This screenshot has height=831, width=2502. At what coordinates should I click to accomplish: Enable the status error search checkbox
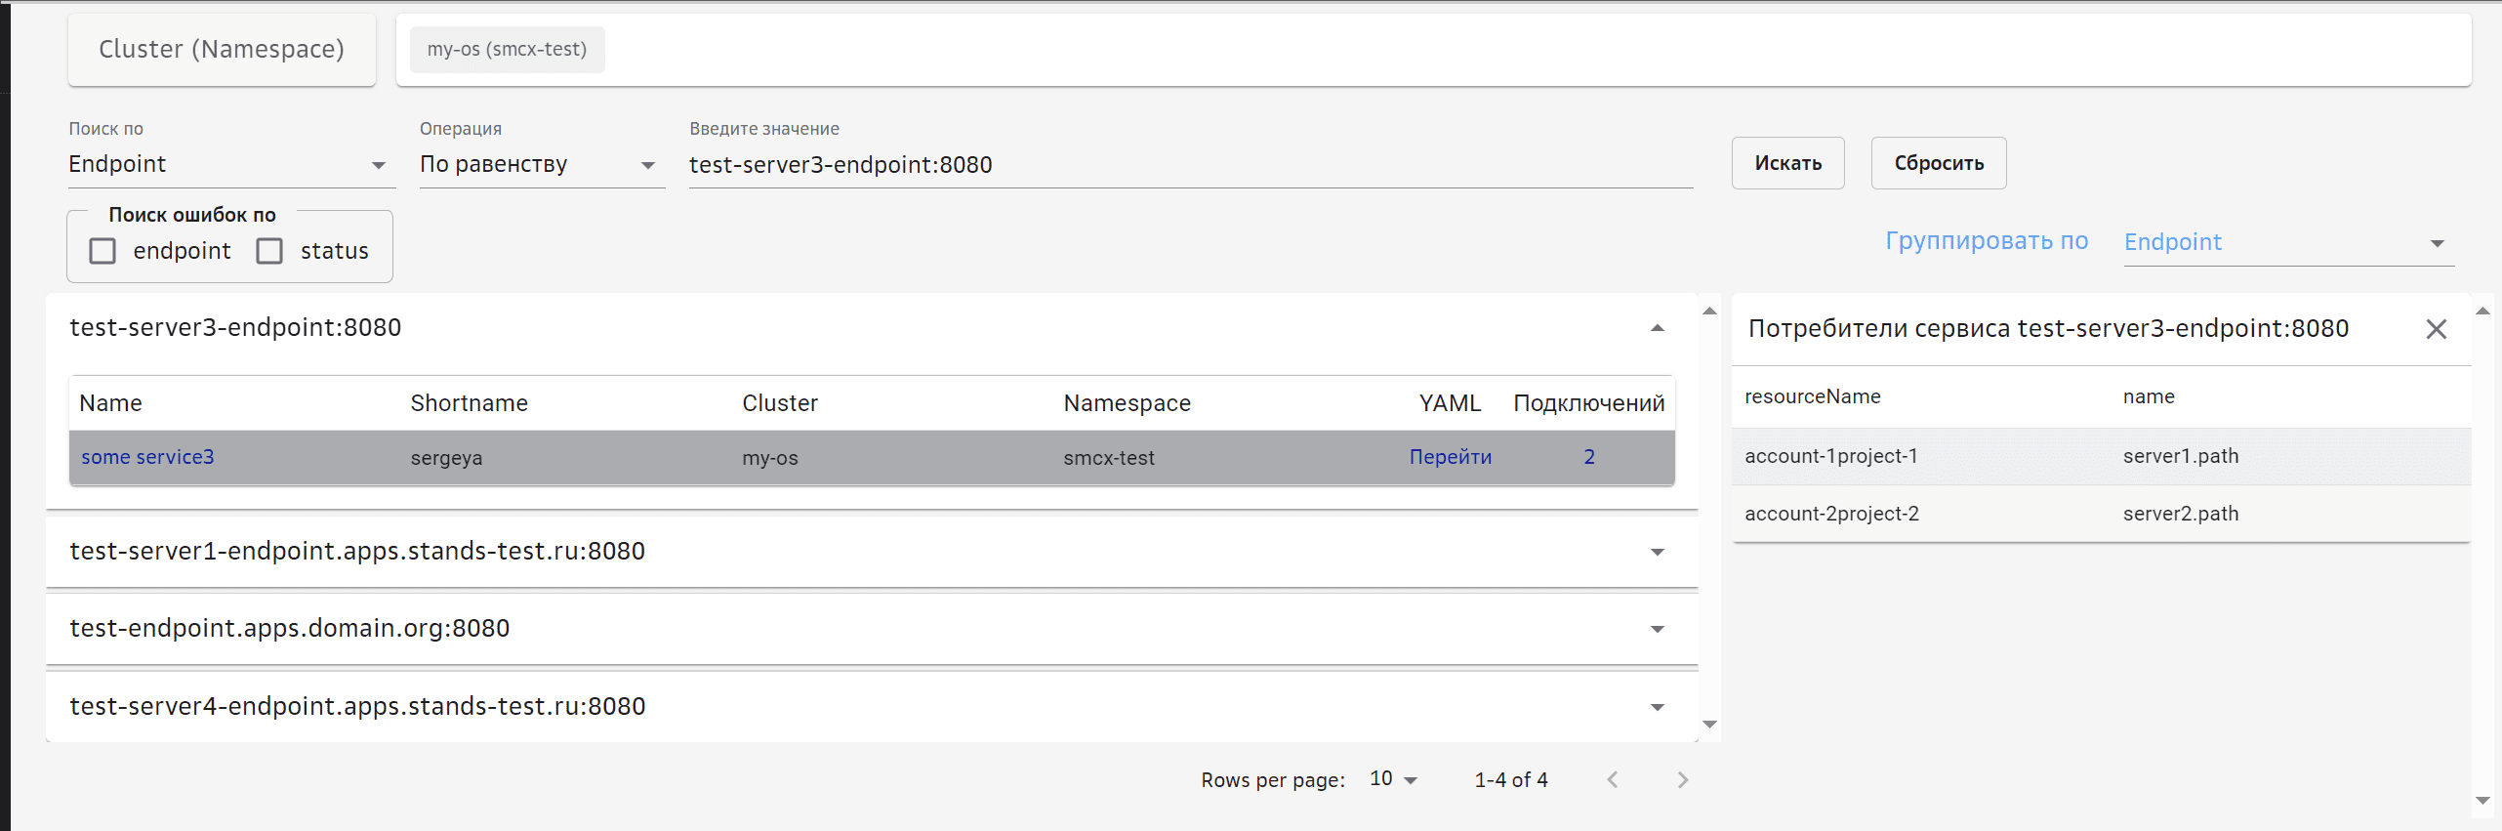coord(269,251)
